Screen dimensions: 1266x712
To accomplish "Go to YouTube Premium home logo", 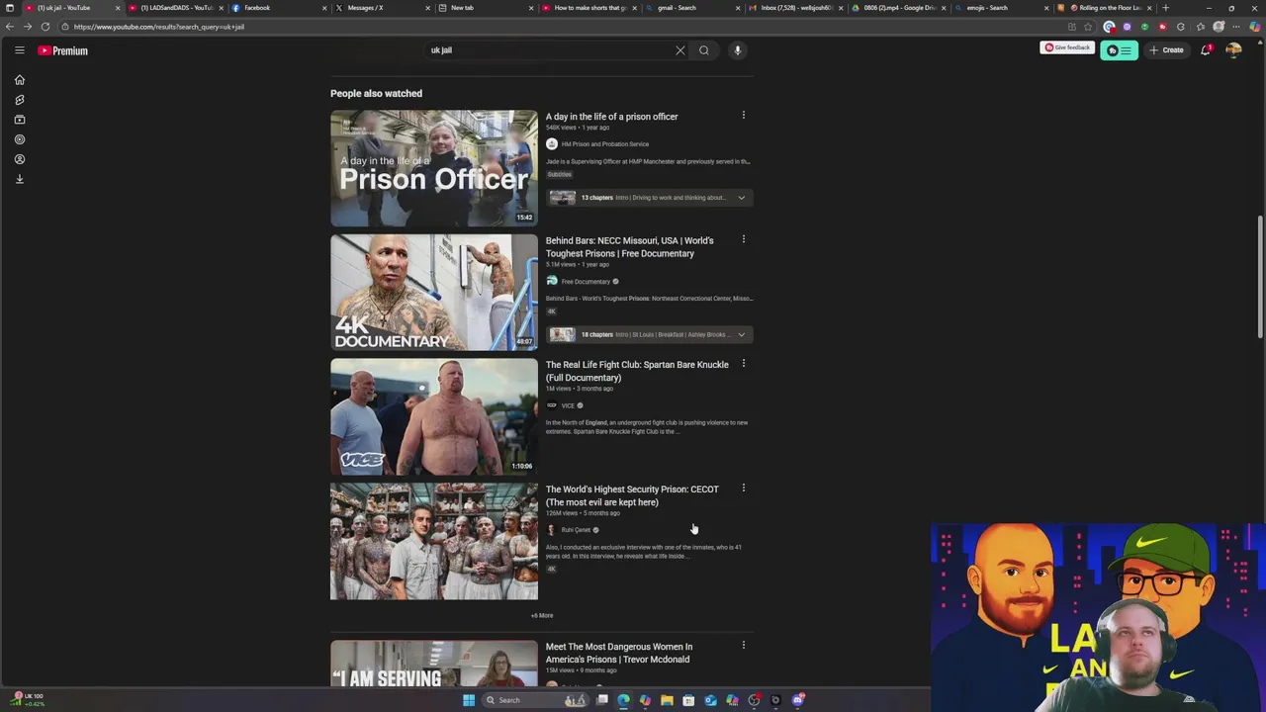I will pos(63,50).
